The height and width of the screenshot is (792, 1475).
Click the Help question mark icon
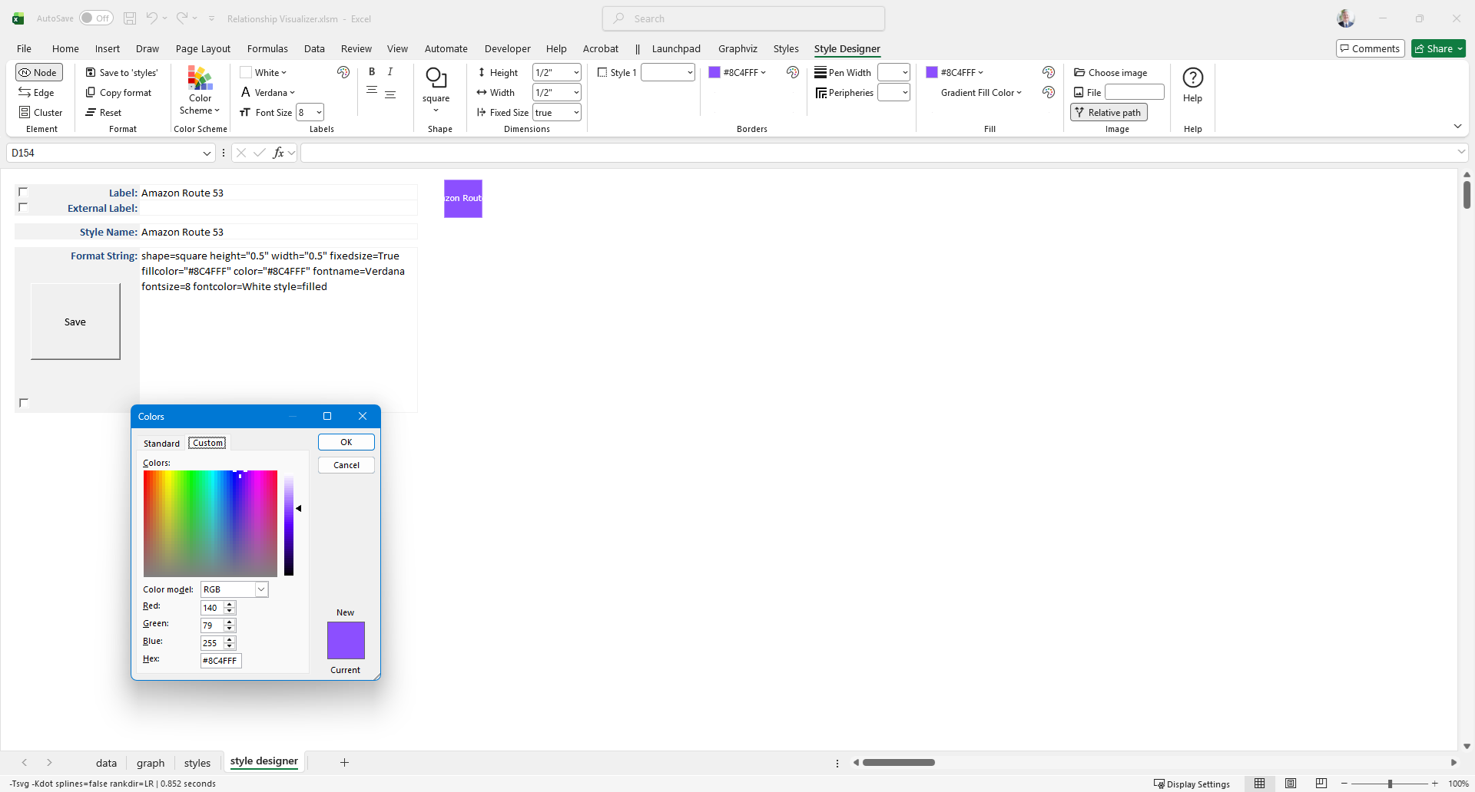pos(1192,78)
